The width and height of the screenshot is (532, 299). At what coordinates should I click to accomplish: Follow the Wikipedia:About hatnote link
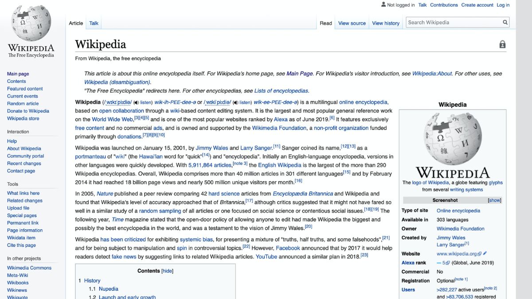click(x=432, y=74)
